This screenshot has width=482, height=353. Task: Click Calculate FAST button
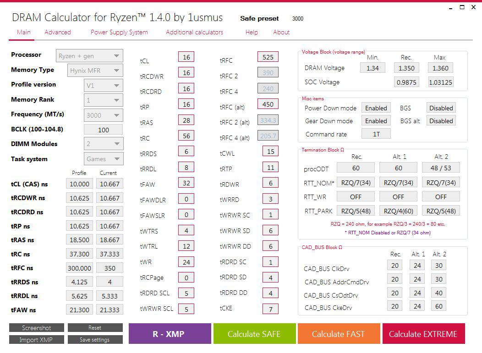click(x=339, y=334)
